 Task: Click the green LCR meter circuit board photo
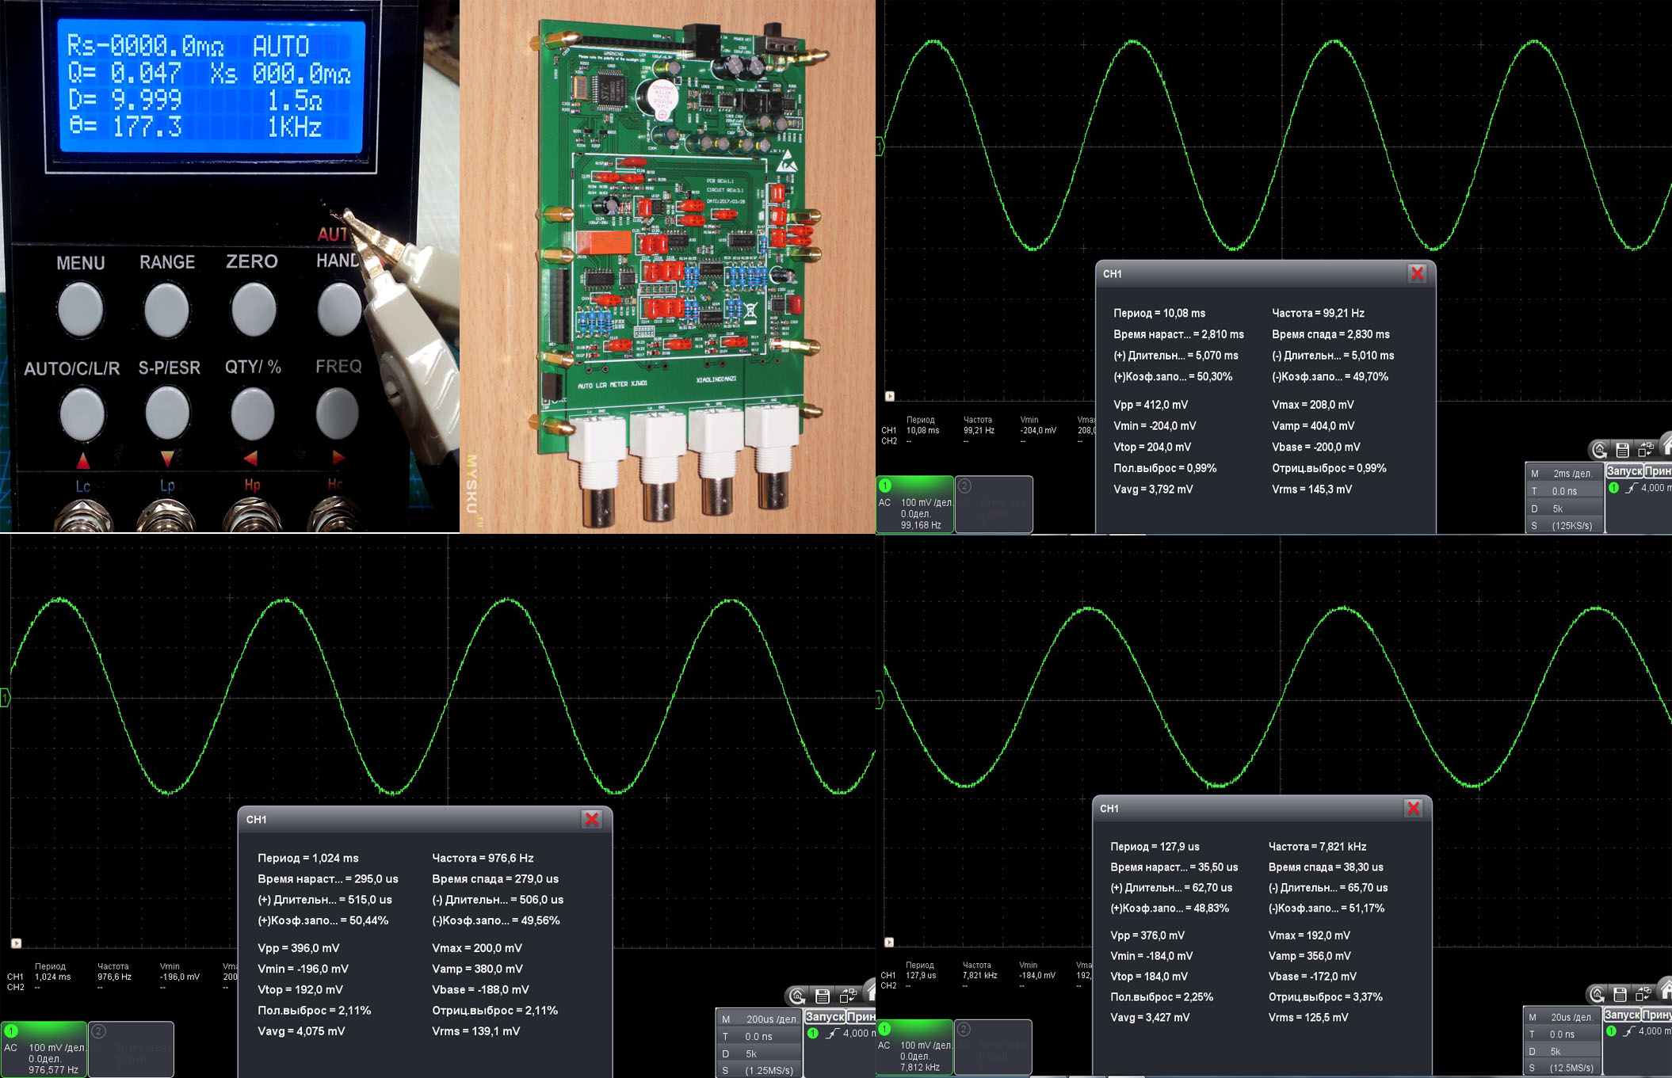(668, 266)
